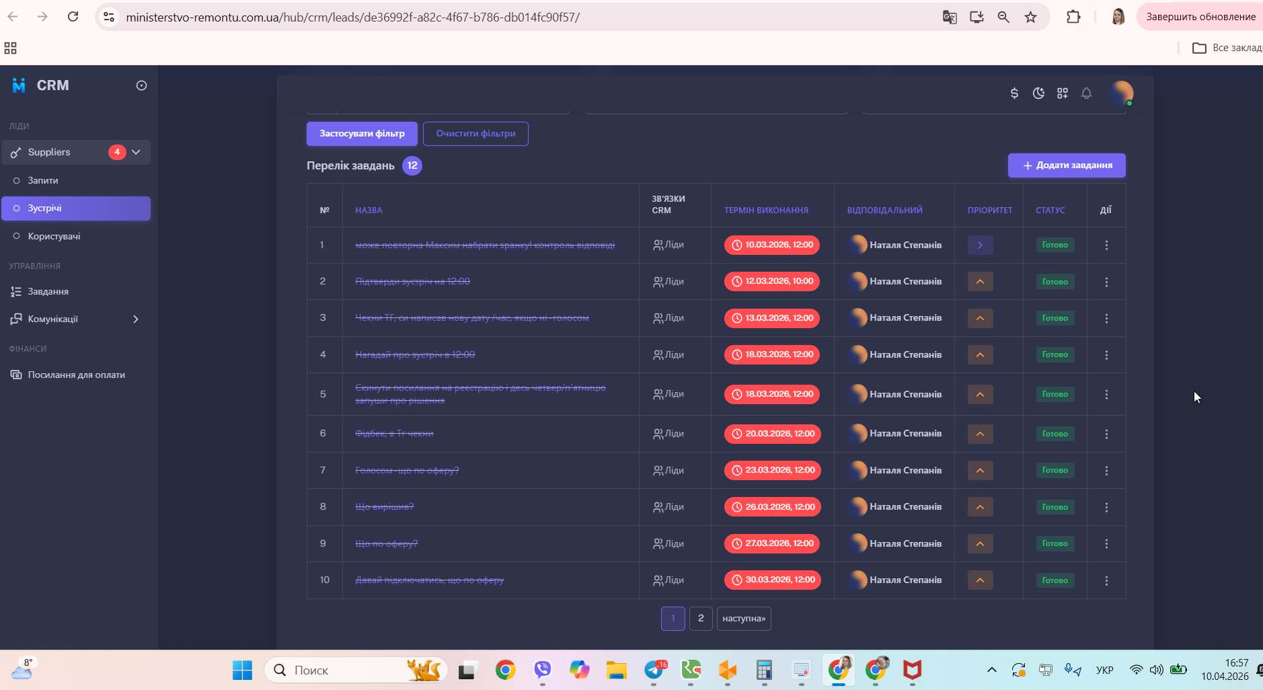Open actions menu for 'Фідбек, в Тг чекни'
The height and width of the screenshot is (690, 1263).
click(x=1106, y=434)
